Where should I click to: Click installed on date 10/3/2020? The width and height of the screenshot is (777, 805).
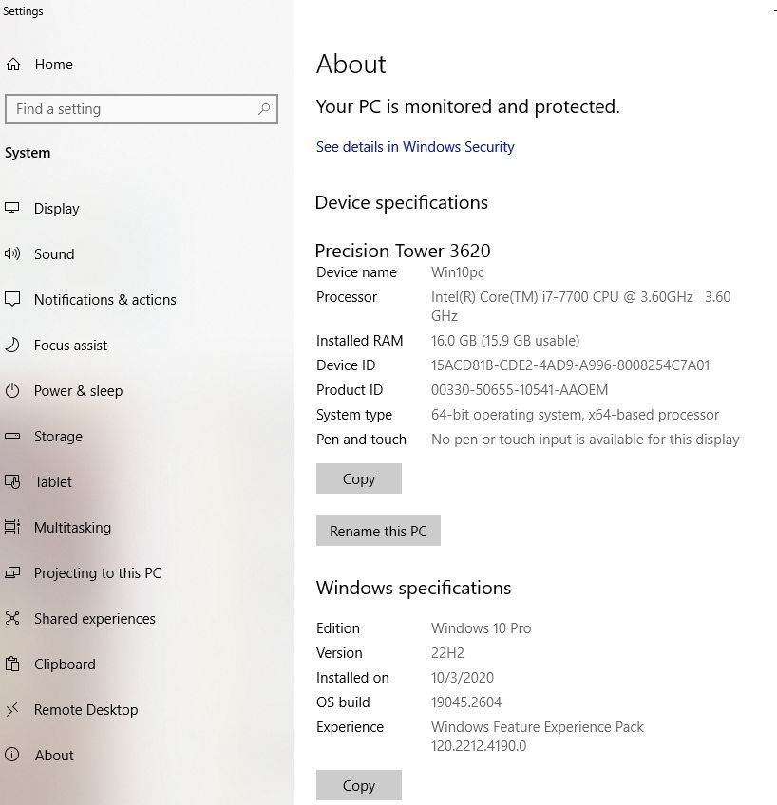(x=463, y=678)
